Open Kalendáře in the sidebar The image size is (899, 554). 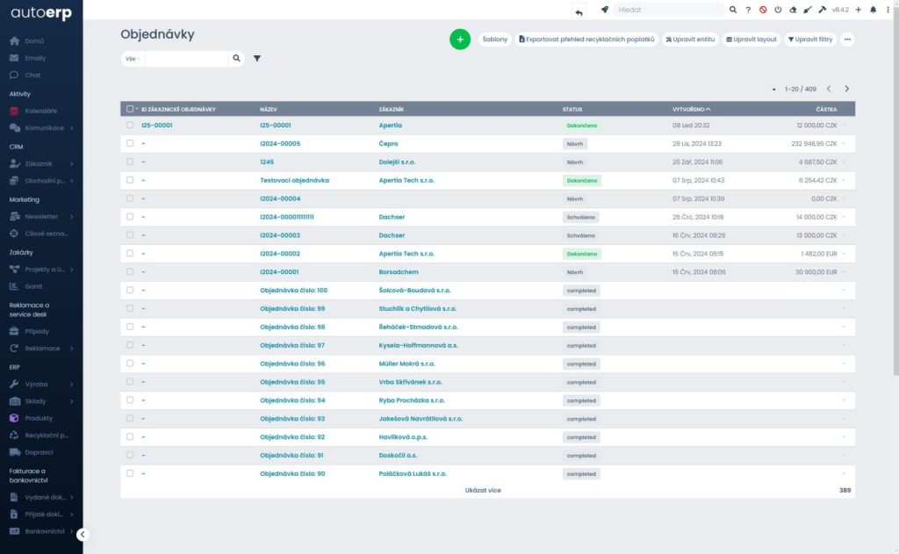tap(40, 111)
